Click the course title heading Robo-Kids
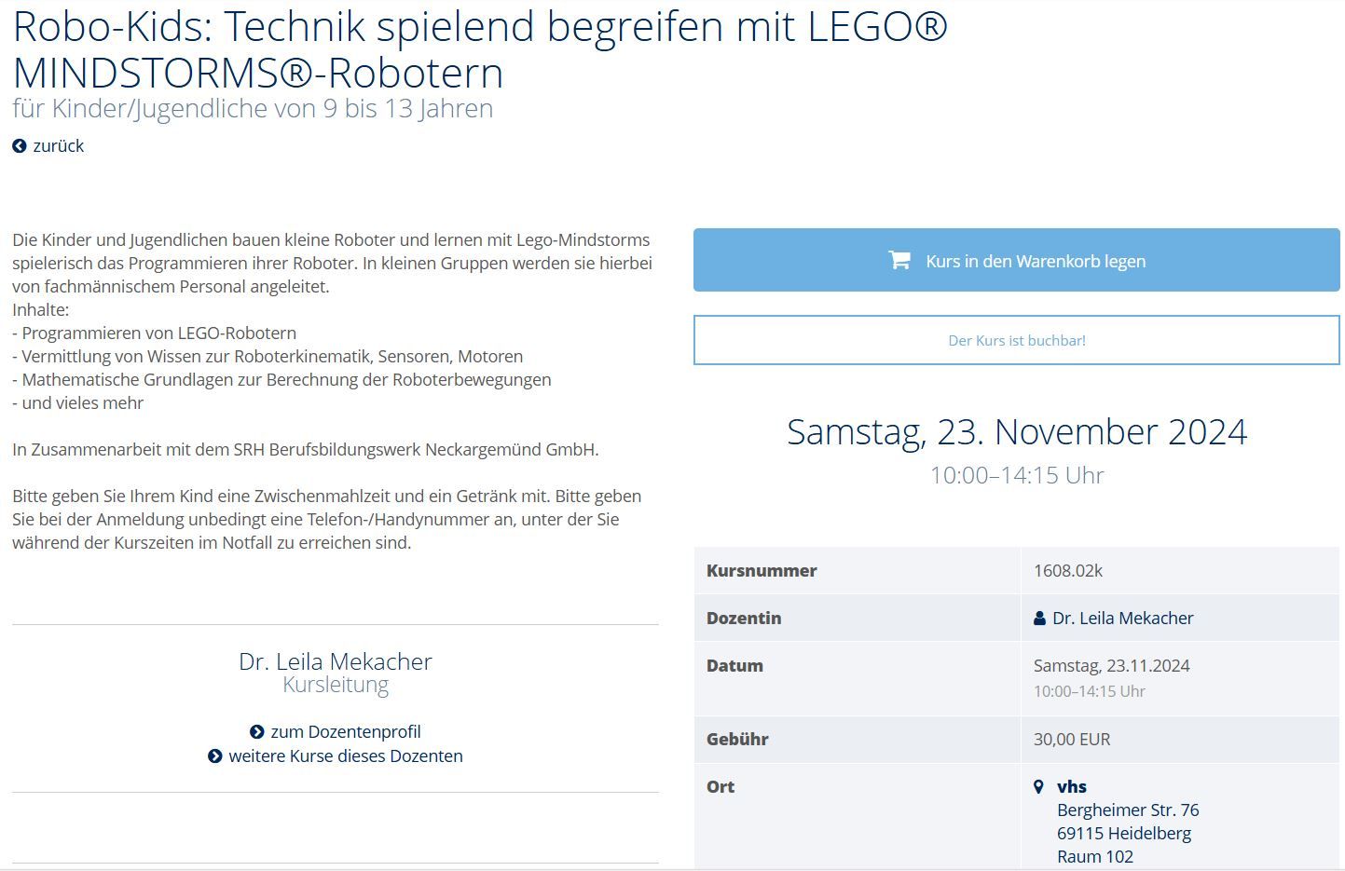This screenshot has height=871, width=1345. pos(480,49)
